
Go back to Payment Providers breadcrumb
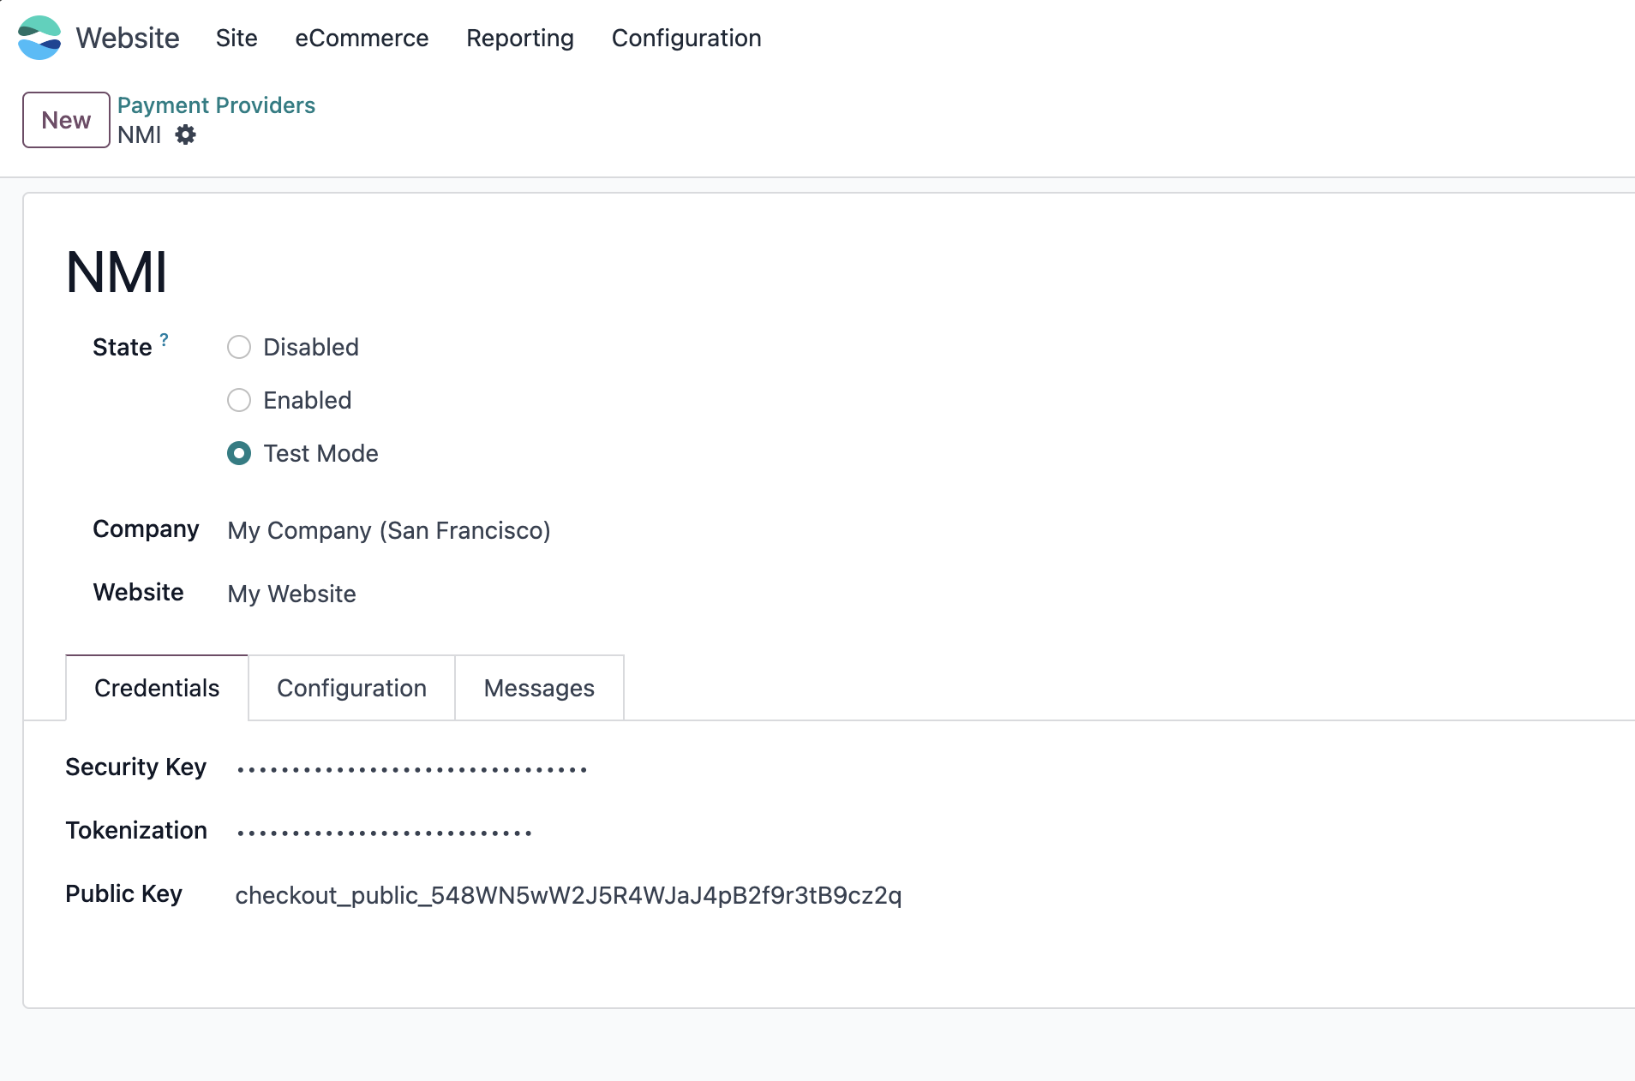tap(216, 105)
